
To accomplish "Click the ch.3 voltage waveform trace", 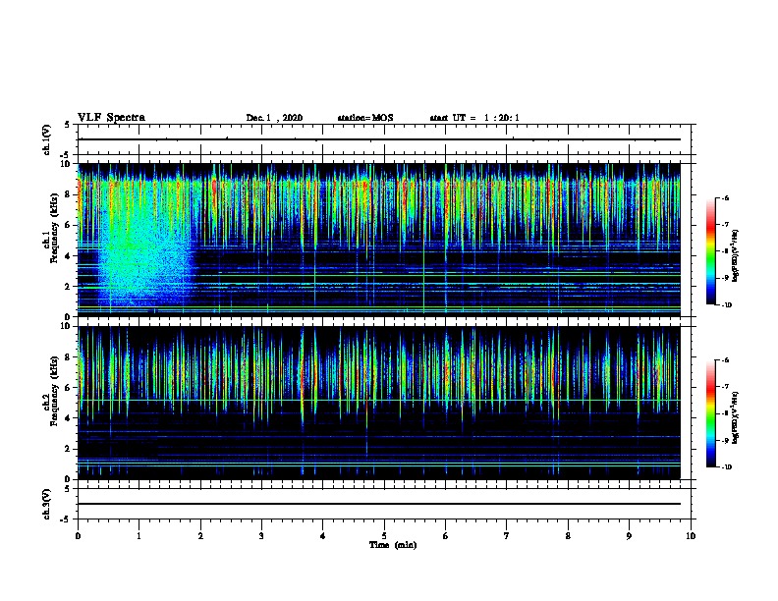I will [379, 504].
